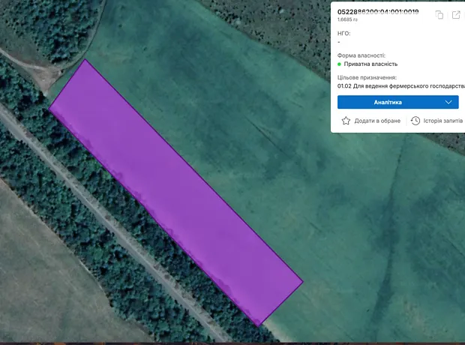The height and width of the screenshot is (345, 465).
Task: Click the star icon for favorites
Action: [346, 121]
